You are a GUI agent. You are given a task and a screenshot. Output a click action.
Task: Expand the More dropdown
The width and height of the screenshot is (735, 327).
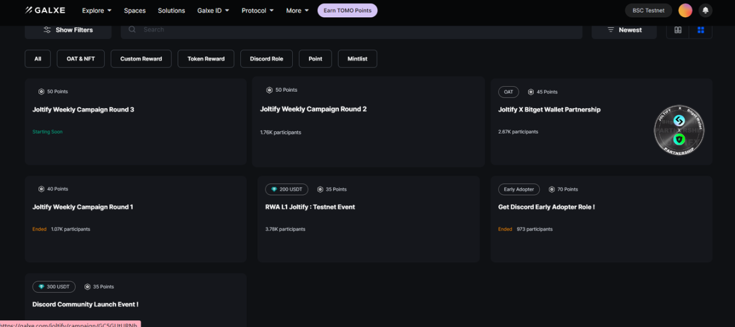click(x=298, y=10)
